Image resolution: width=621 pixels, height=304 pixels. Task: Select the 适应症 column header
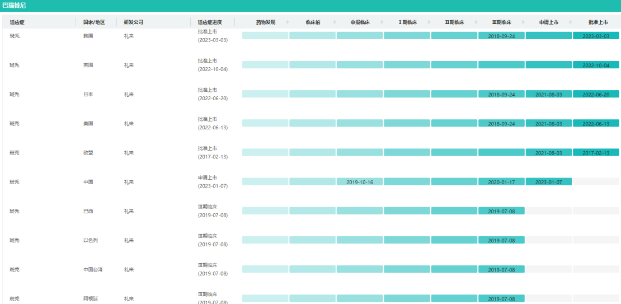click(17, 22)
